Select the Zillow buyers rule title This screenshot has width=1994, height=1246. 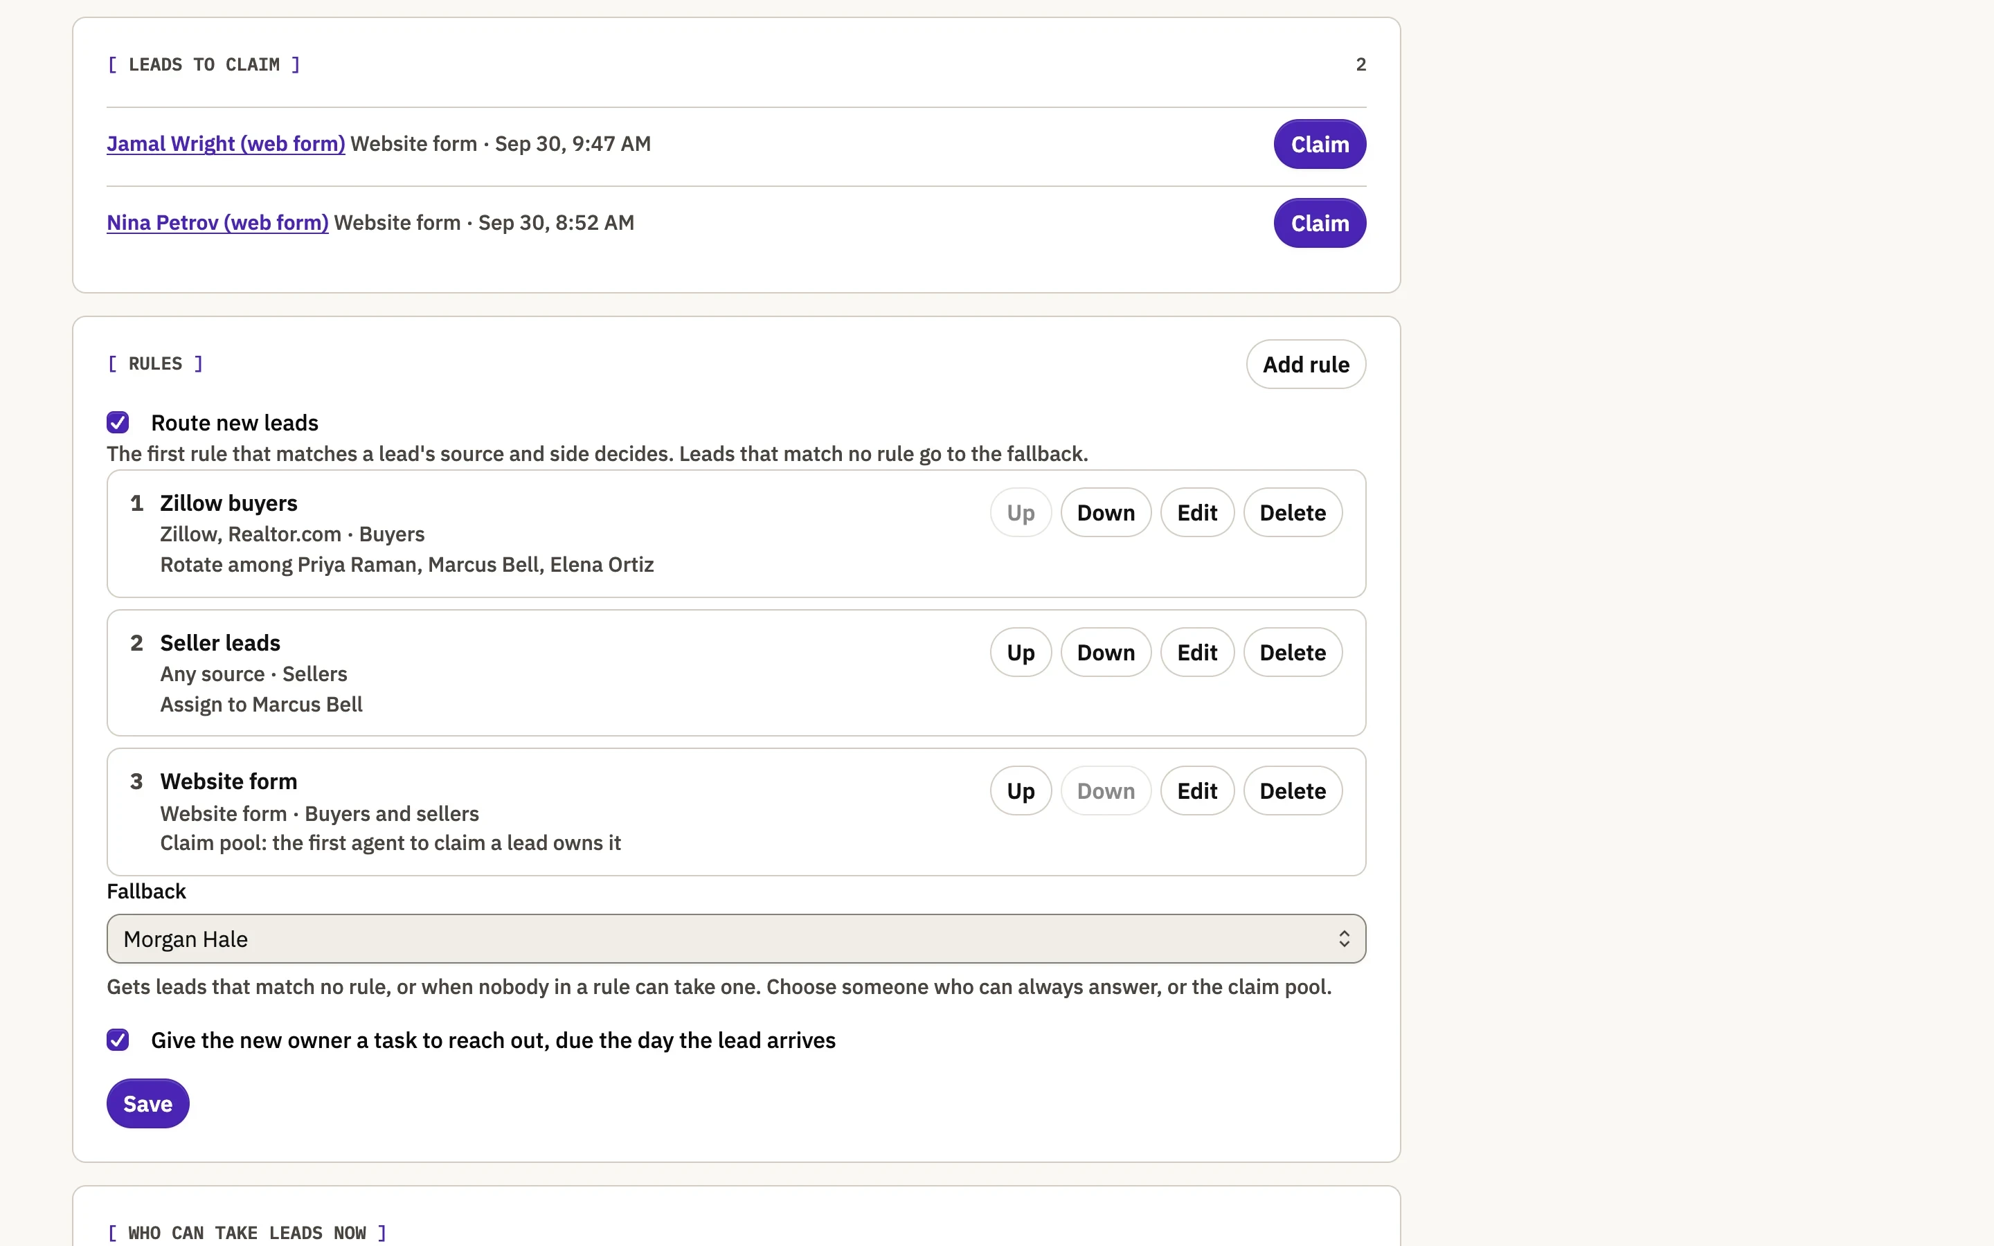tap(229, 503)
